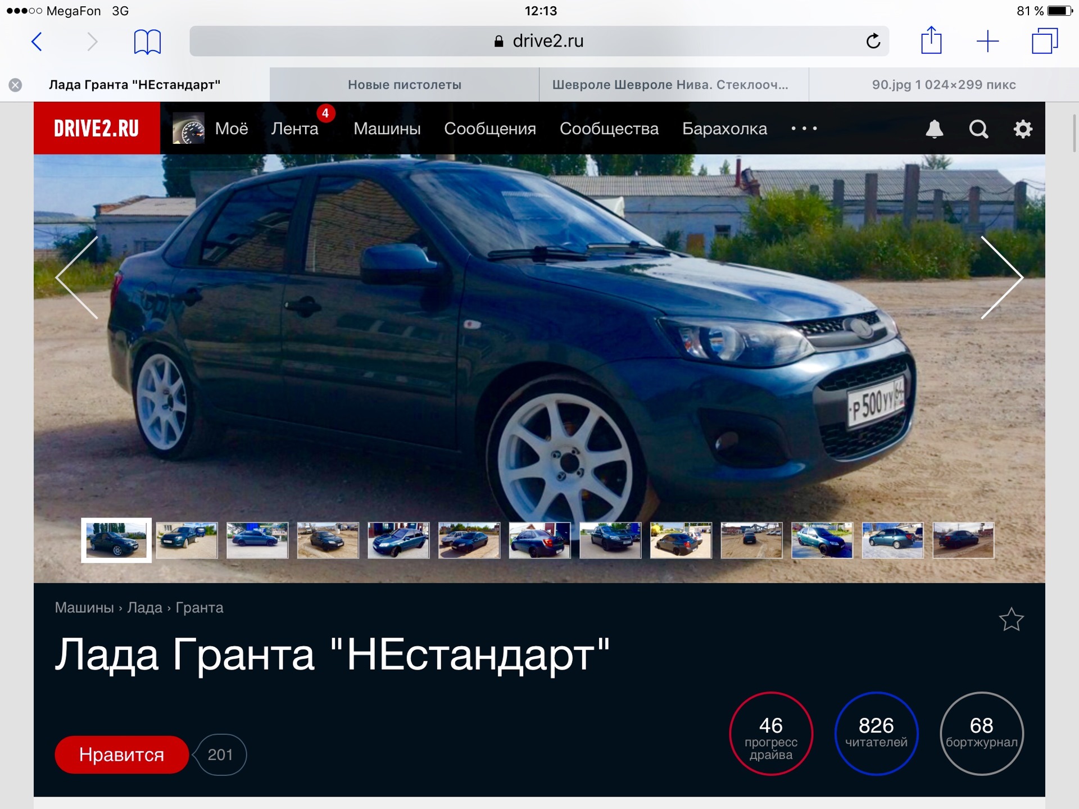The height and width of the screenshot is (809, 1079).
Task: Open the Машины section
Action: coord(387,129)
